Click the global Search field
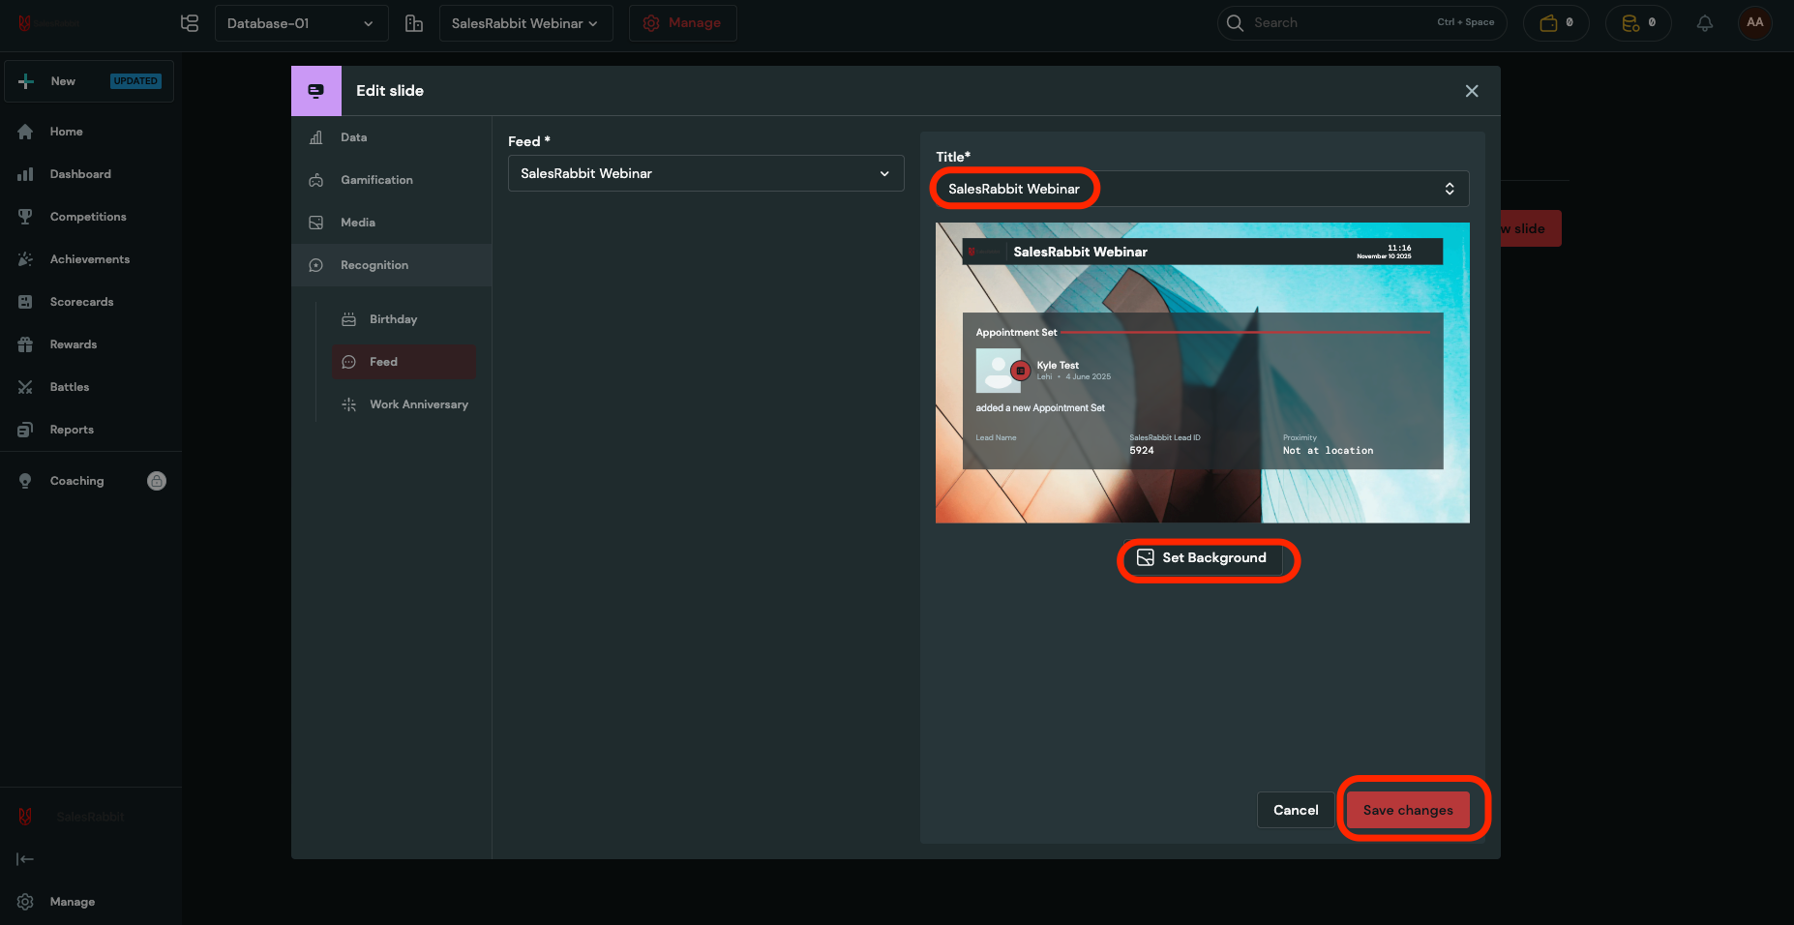This screenshot has width=1794, height=925. click(1340, 23)
